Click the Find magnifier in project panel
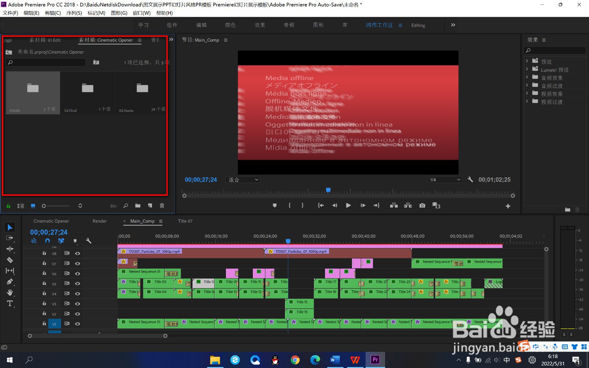This screenshot has height=368, width=589. click(126, 206)
